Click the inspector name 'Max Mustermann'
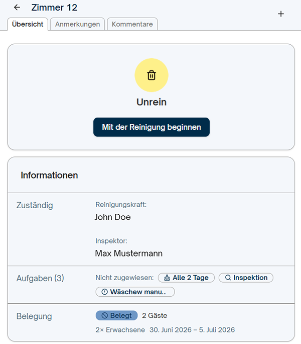Viewport: 301px width, 344px height. point(129,253)
